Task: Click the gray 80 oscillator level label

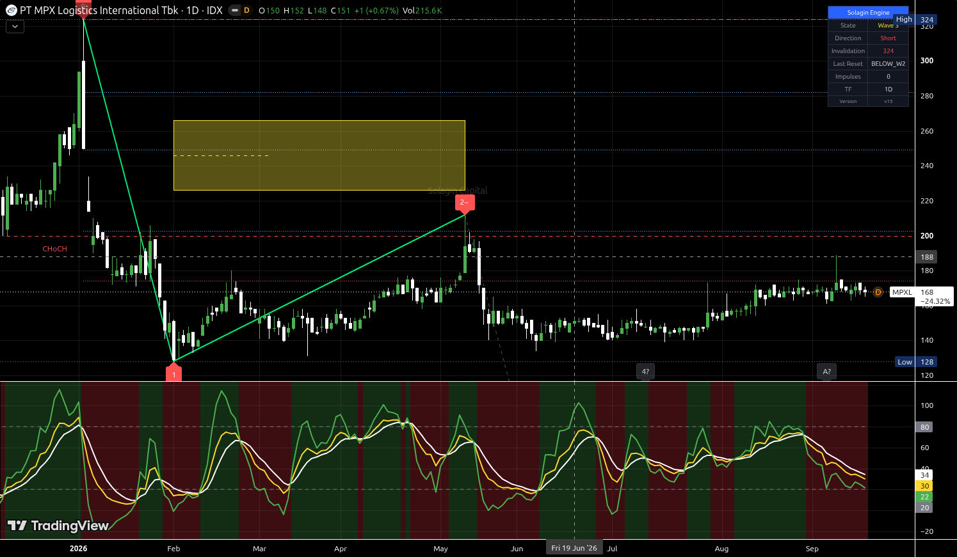Action: tap(924, 427)
